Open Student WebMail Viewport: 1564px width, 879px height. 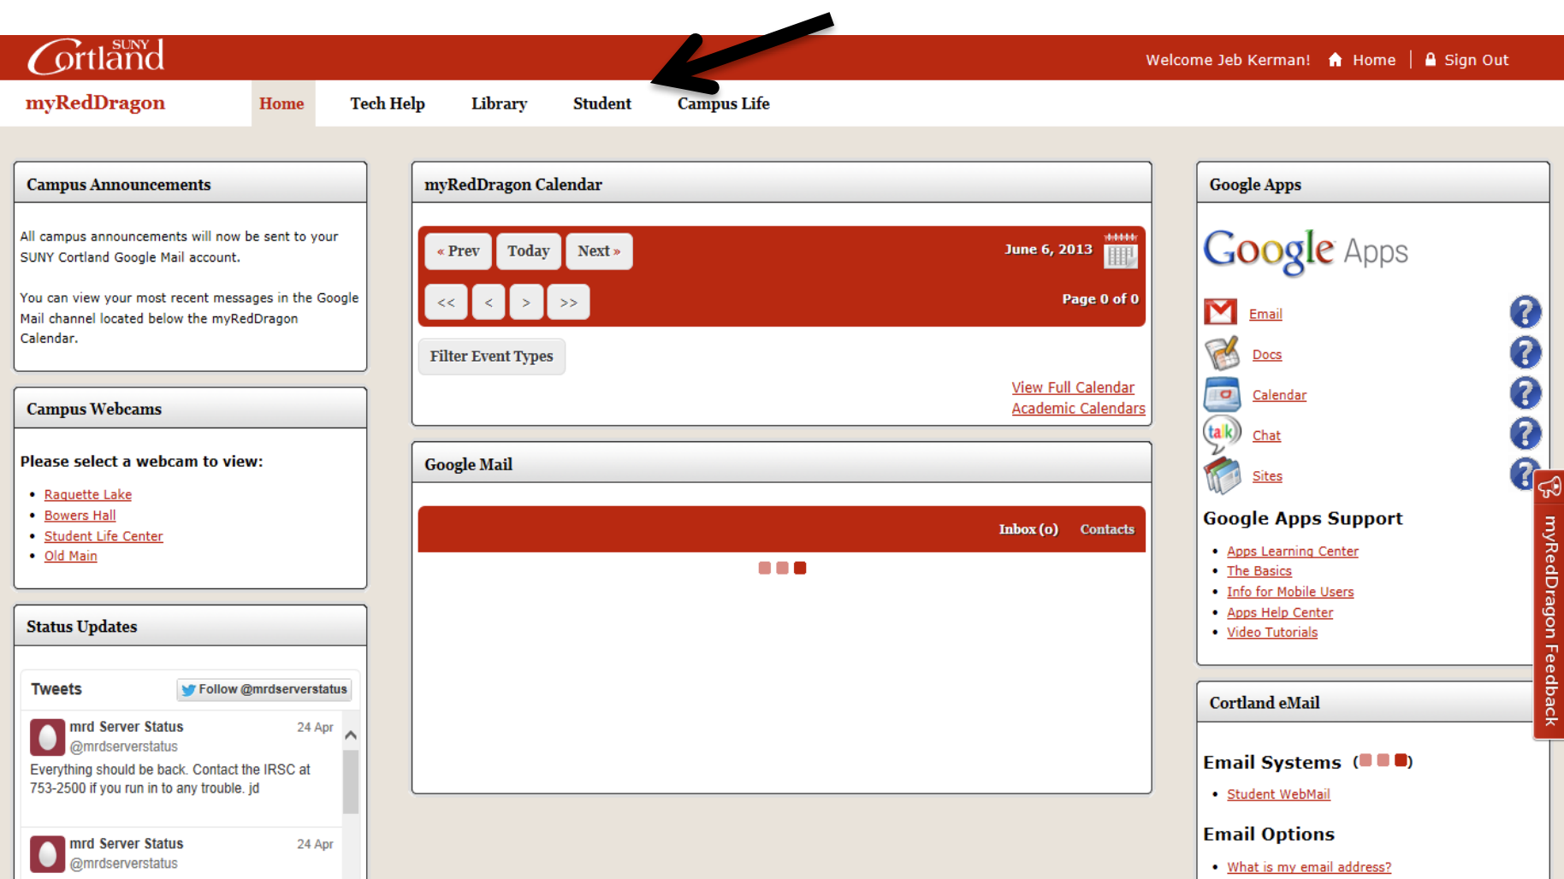pyautogui.click(x=1277, y=793)
